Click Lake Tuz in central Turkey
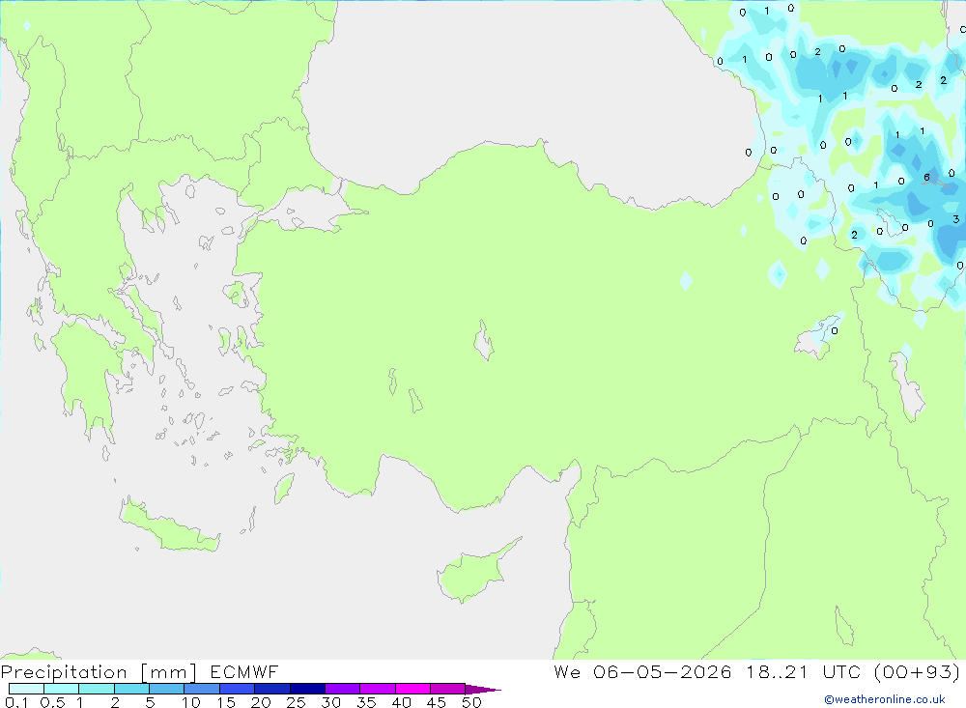The width and height of the screenshot is (966, 708). [x=484, y=340]
